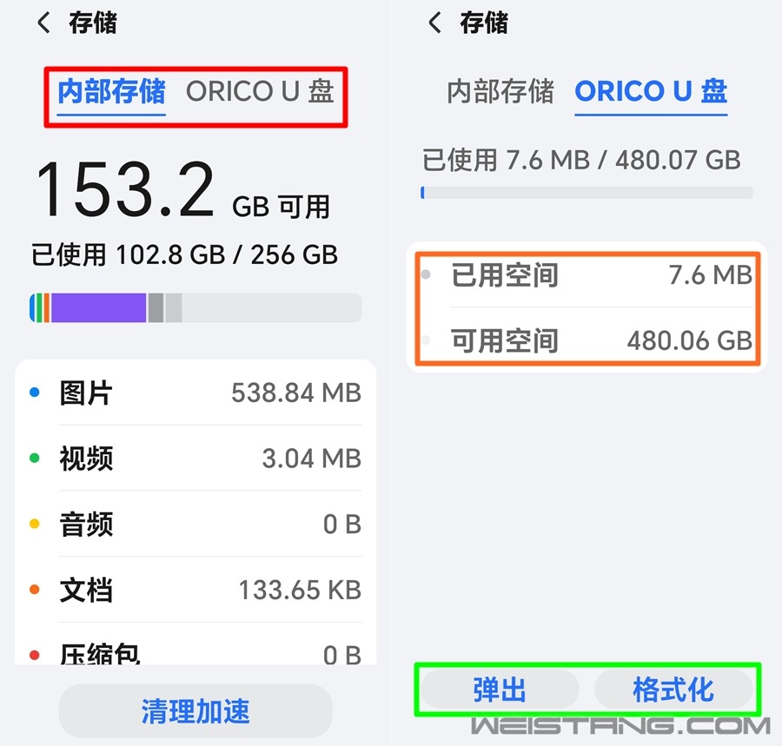Tap the U disk usage progress bar
This screenshot has height=746, width=782.
587,192
